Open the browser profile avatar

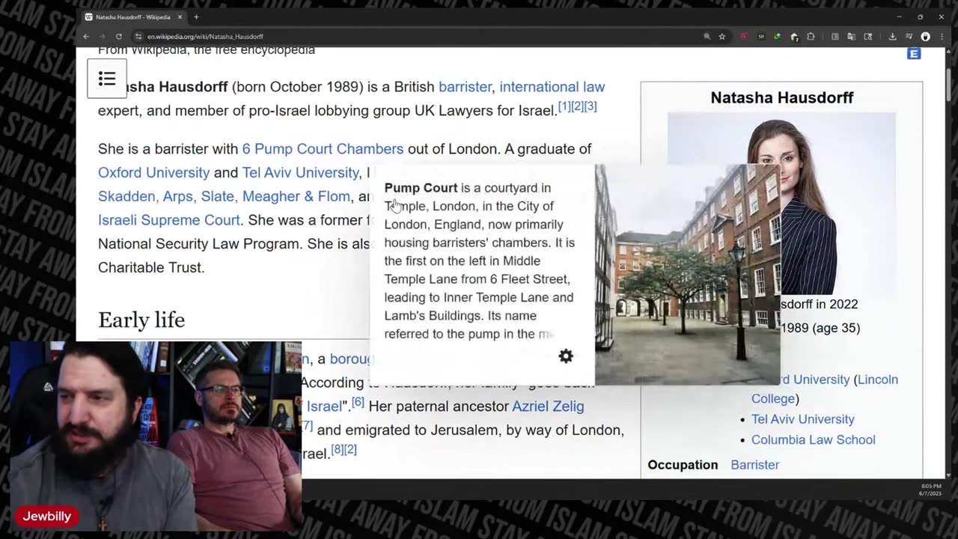[x=925, y=36]
